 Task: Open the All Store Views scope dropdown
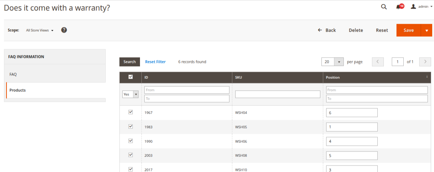tap(40, 31)
